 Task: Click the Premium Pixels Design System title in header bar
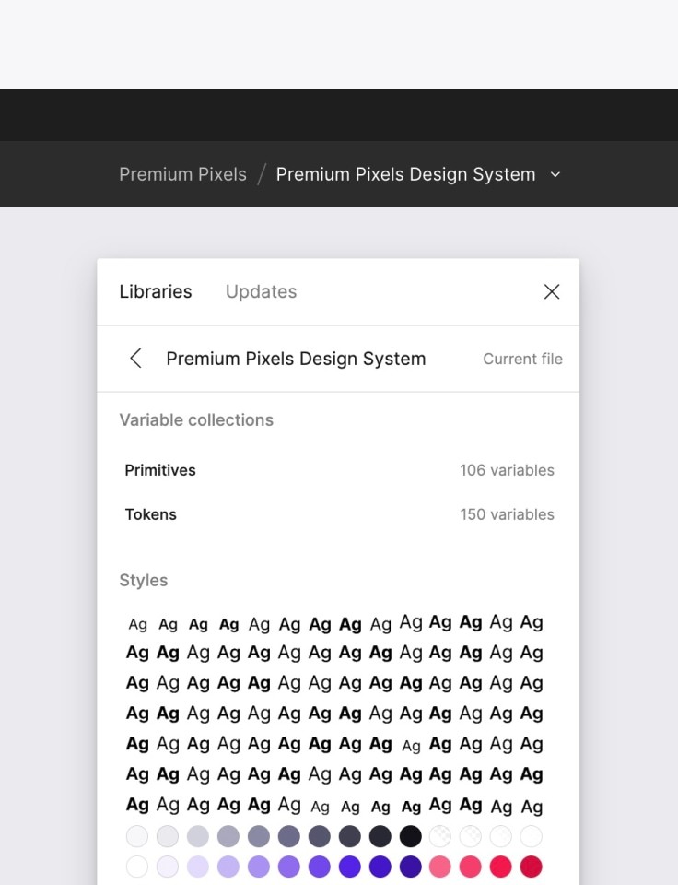coord(405,174)
